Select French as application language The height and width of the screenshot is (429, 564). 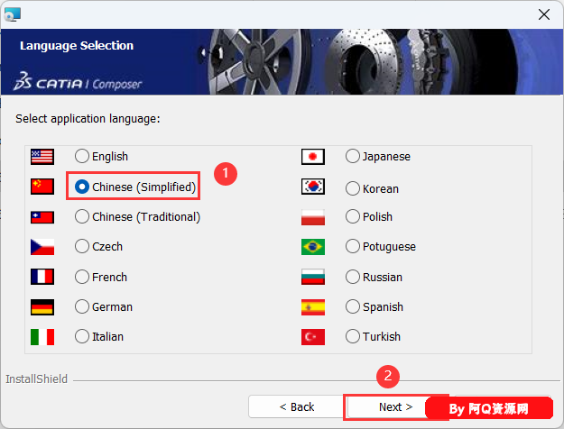82,277
